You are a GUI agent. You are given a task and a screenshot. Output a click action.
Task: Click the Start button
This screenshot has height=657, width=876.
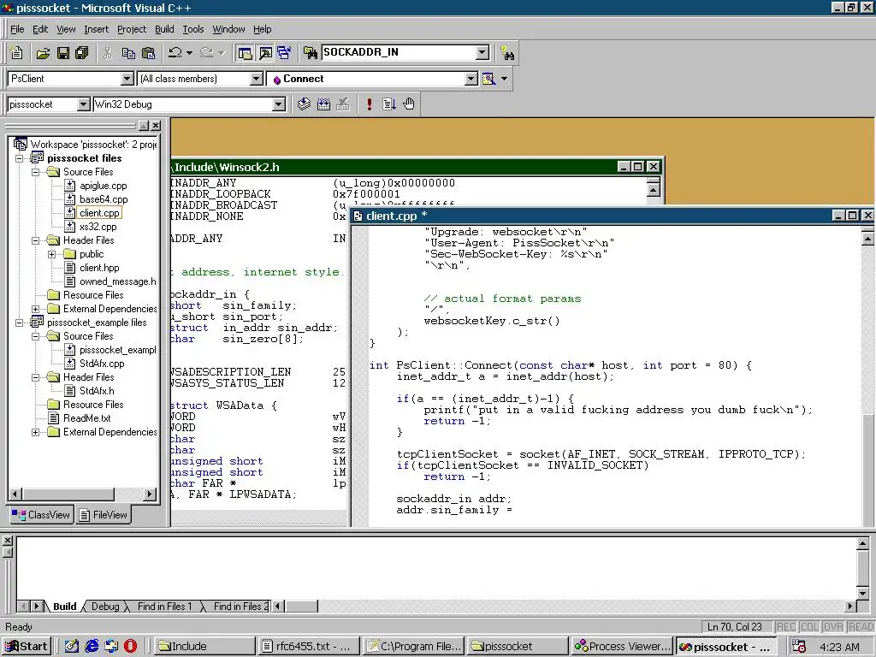point(27,647)
